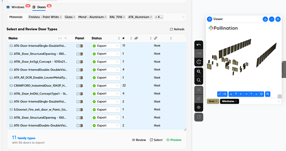This screenshot has height=151, width=286.
Task: Open Status dropdown for 5.Doorset_Fire_exit_door row
Action: click(x=106, y=110)
